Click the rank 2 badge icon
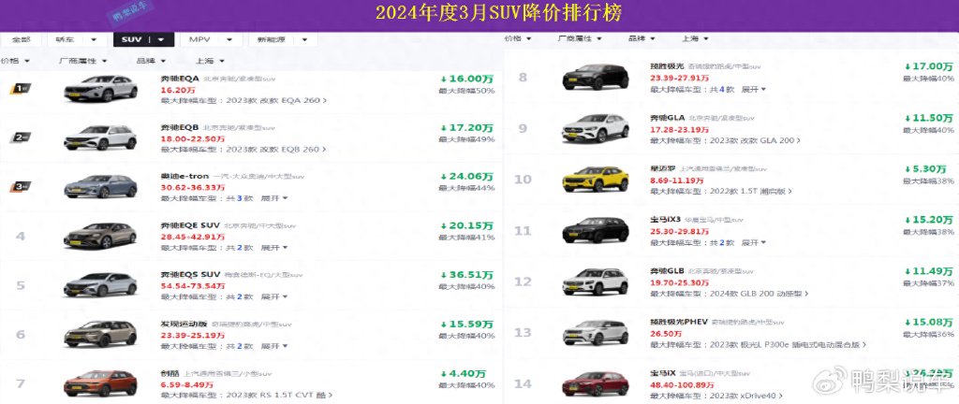959x404 pixels. tap(21, 137)
